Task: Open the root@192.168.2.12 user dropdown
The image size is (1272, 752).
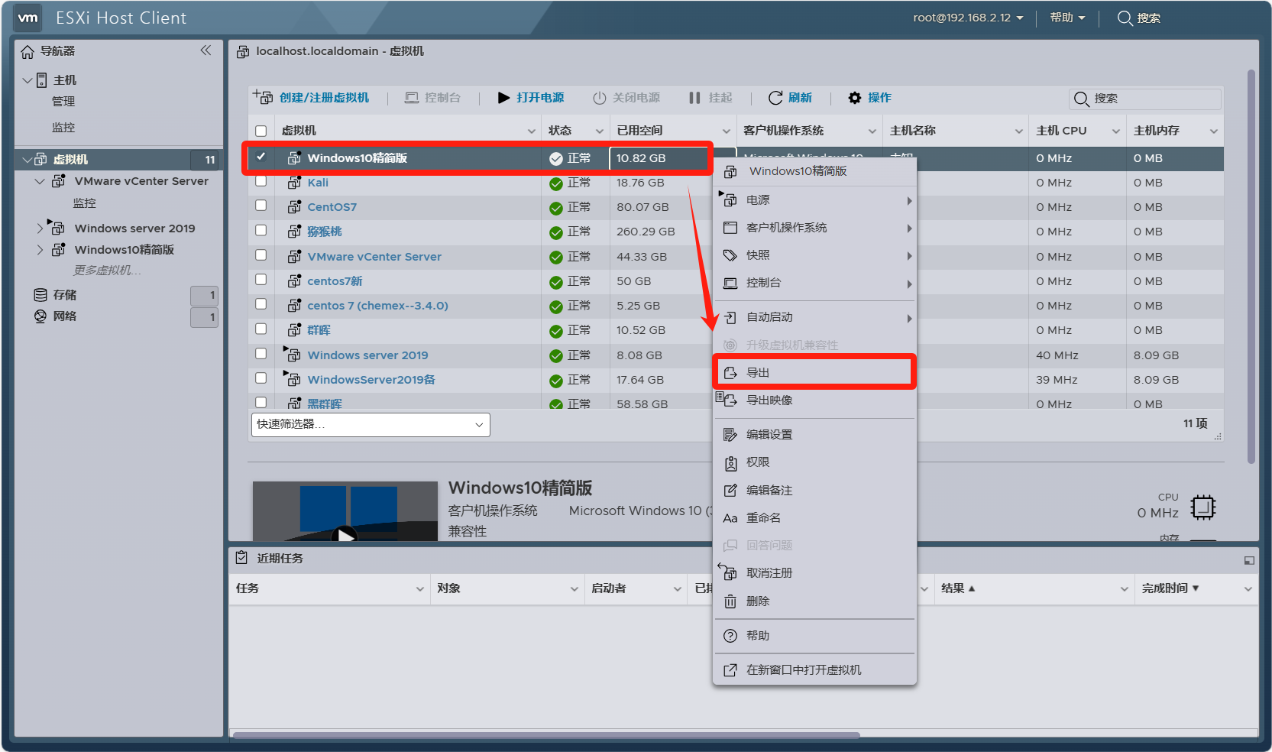Action: (x=967, y=18)
